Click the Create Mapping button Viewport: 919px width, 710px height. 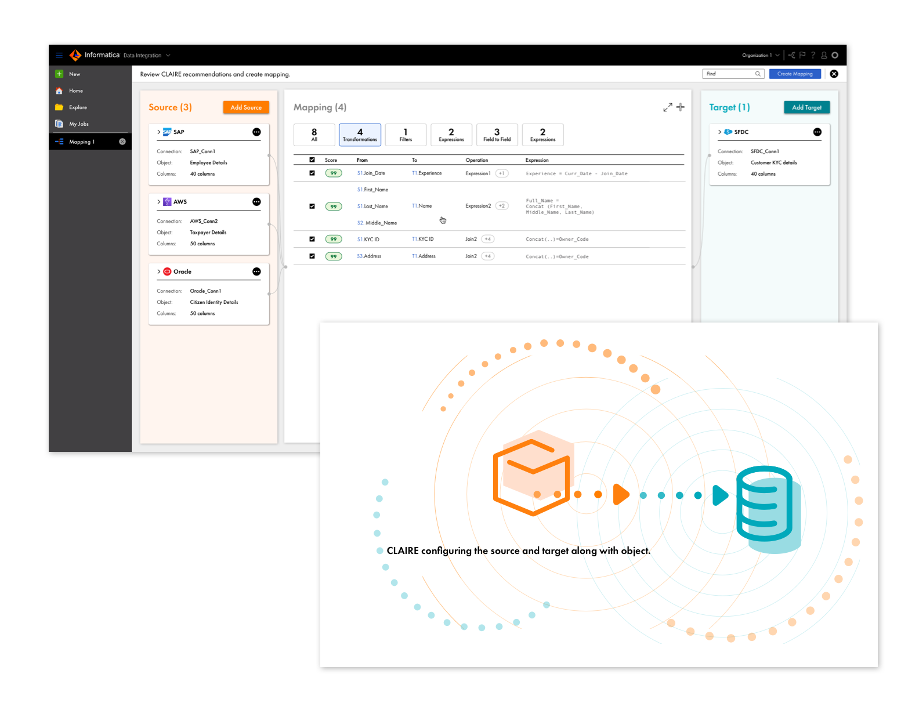[795, 74]
